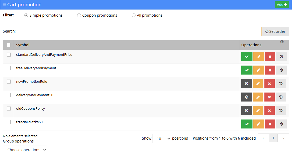Edit the oldCouponsPolicy promotion
This screenshot has width=292, height=161.
(258, 111)
